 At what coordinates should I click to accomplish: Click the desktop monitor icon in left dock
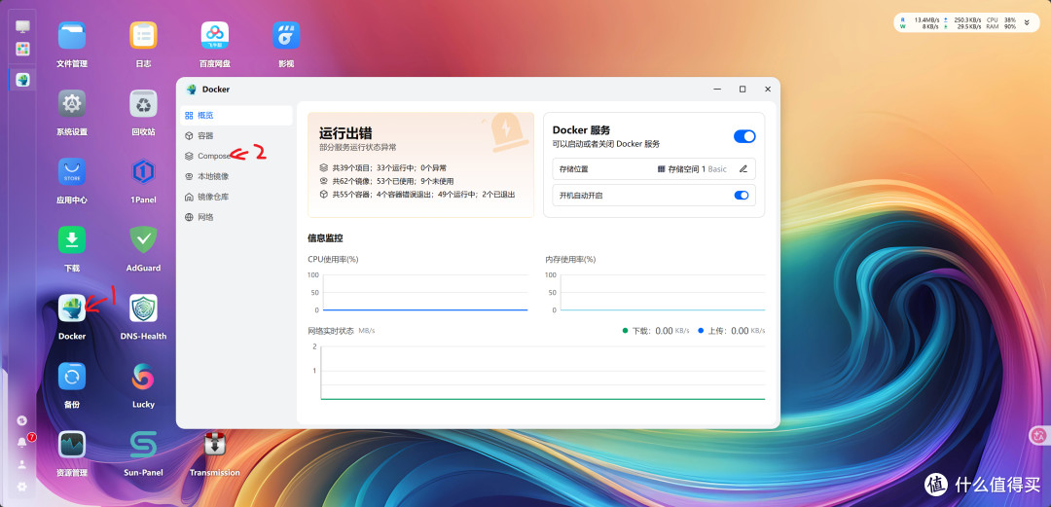(22, 27)
